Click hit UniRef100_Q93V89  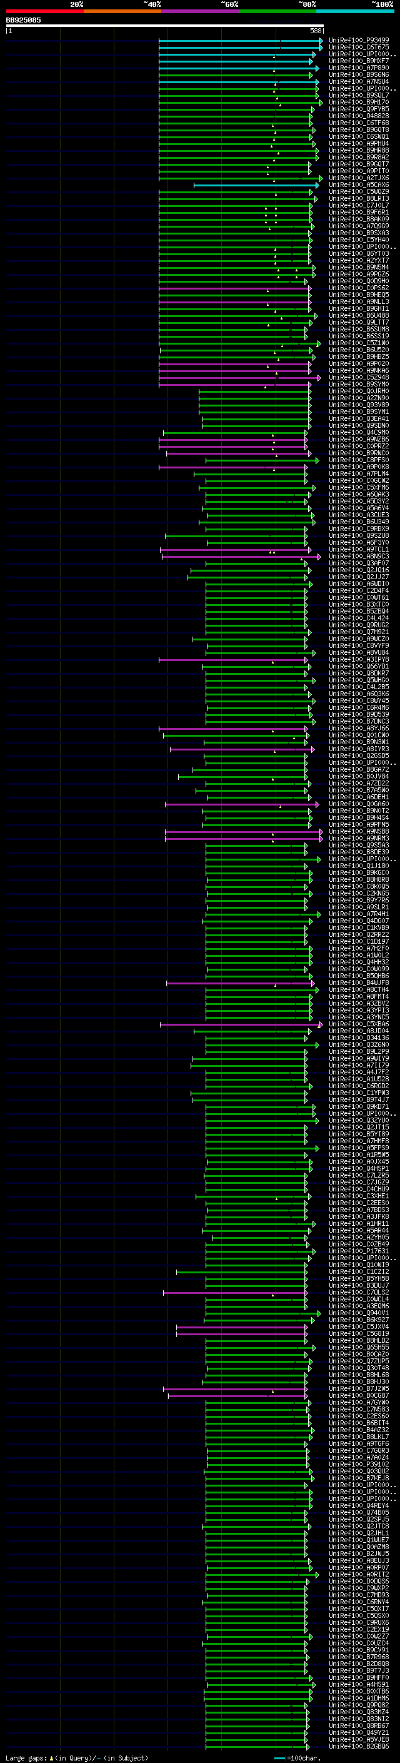(x=359, y=405)
